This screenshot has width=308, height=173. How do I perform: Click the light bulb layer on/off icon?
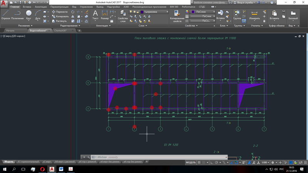pyautogui.click(x=131, y=12)
